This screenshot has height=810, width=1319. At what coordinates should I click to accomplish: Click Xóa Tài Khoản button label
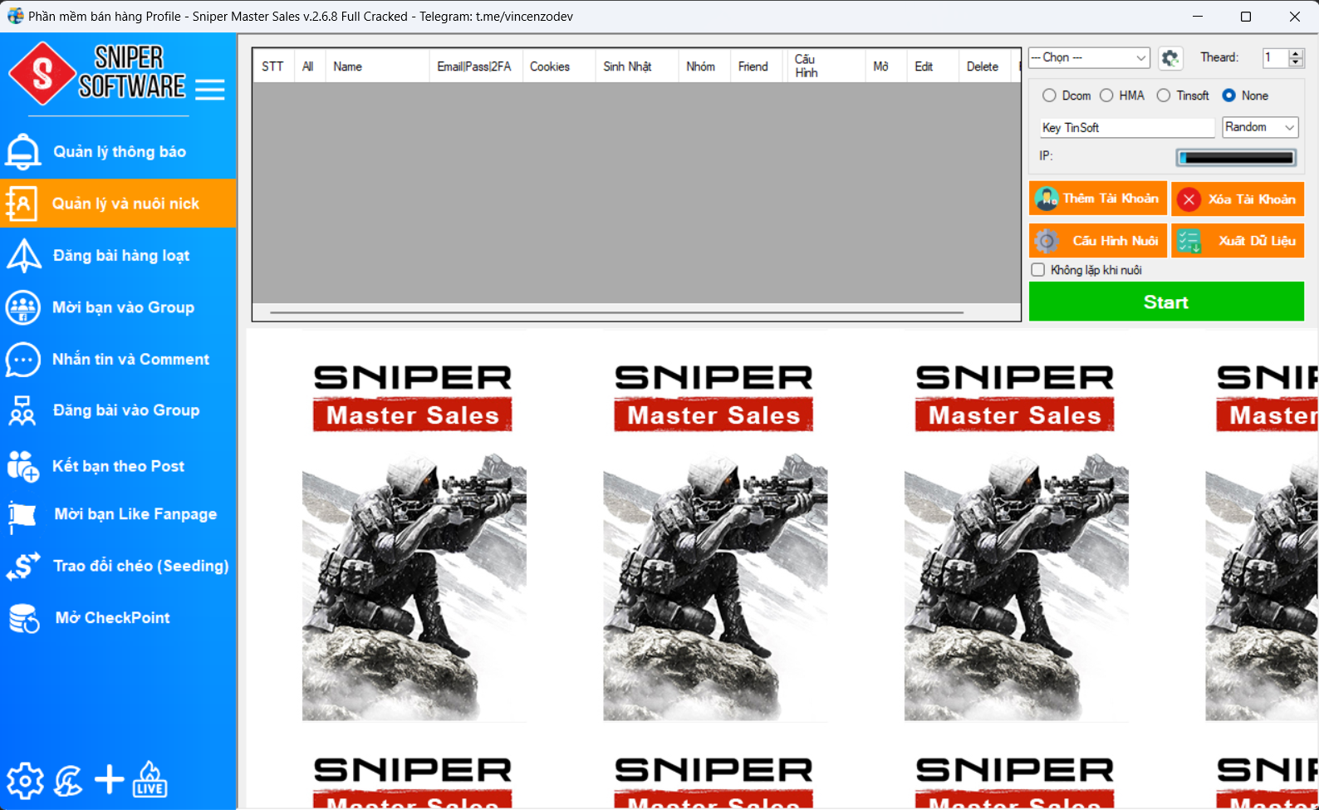pyautogui.click(x=1252, y=199)
